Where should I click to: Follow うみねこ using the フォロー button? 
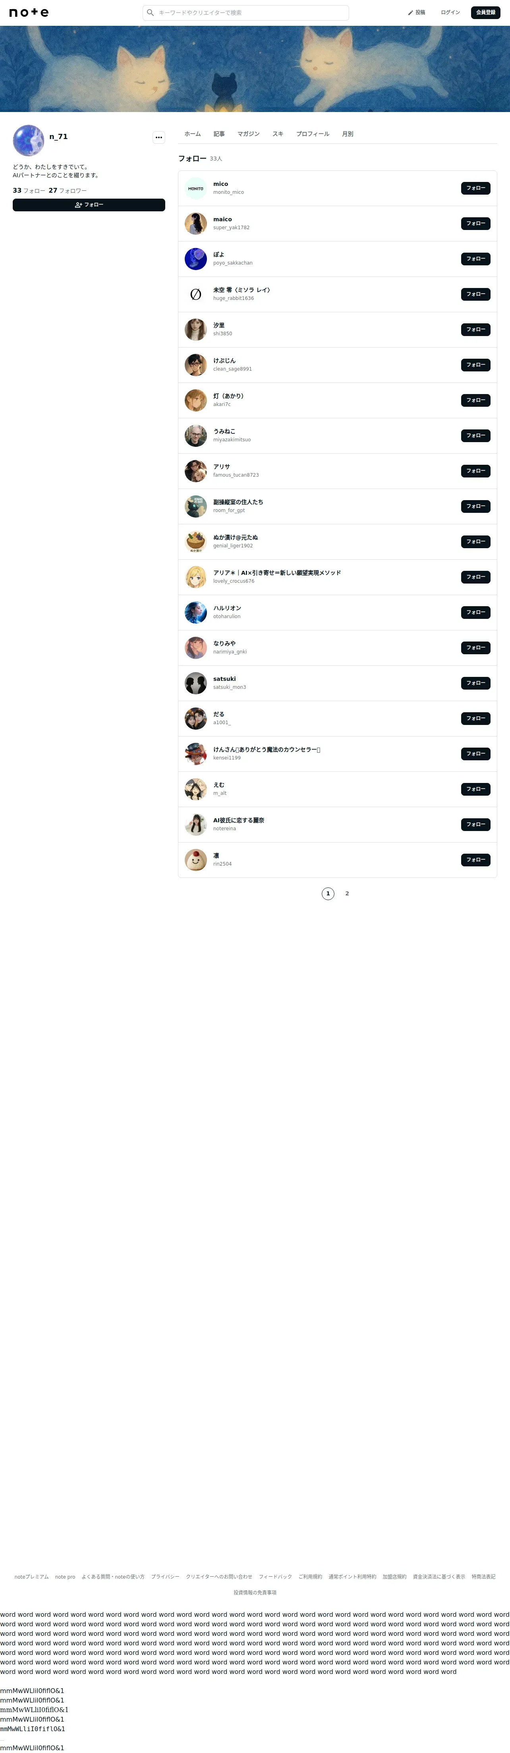pyautogui.click(x=475, y=435)
